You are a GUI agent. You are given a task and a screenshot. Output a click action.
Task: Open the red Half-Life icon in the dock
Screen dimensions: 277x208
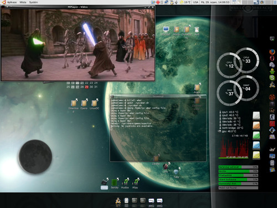click(x=272, y=124)
